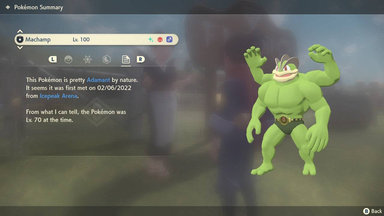384x216 pixels.
Task: Click the shiny sparkle icon on Machamp's bar
Action: (x=151, y=40)
